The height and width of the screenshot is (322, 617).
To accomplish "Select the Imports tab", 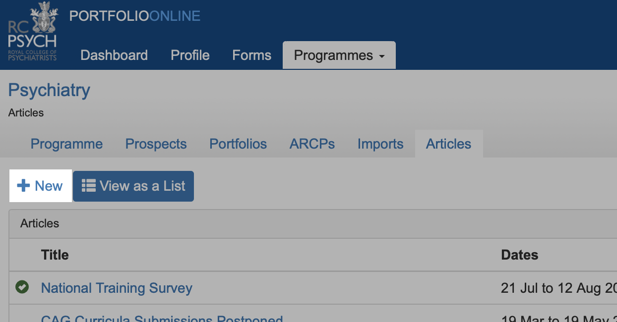I will pos(380,144).
